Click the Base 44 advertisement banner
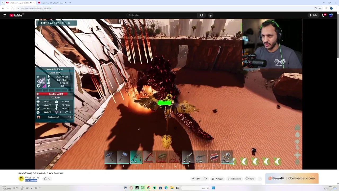This screenshot has width=339, height=191. click(x=292, y=178)
